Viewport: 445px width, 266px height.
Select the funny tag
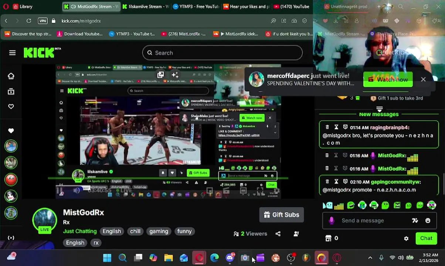(x=184, y=231)
